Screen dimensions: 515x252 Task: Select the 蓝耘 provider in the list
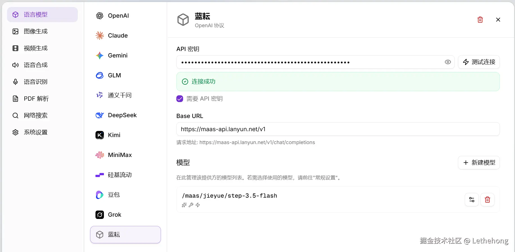126,235
